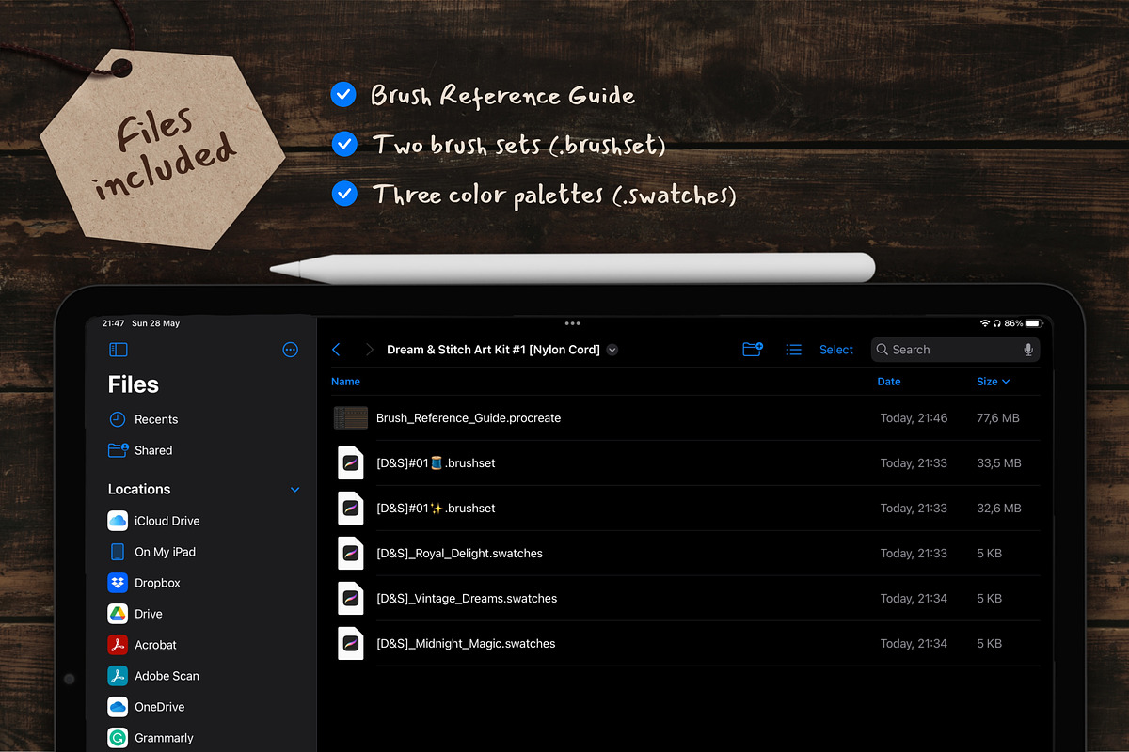Open the Google Drive icon

[118, 614]
